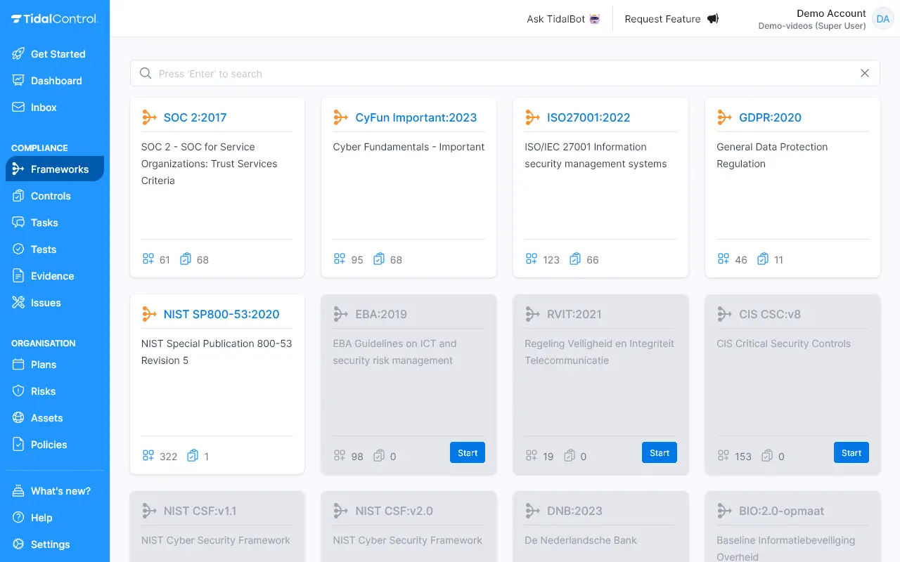
Task: Click 123 requirements count on ISO27001
Action: pyautogui.click(x=551, y=260)
